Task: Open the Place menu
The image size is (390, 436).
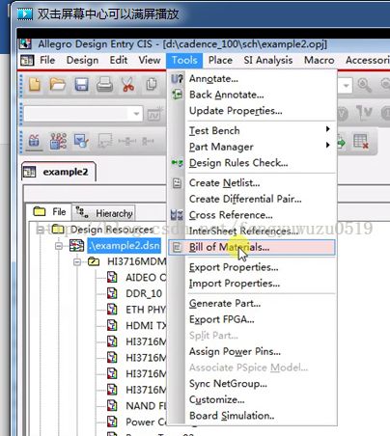Action: 220,61
